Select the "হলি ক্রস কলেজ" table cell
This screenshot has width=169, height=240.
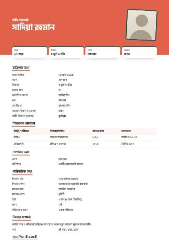pos(58,144)
